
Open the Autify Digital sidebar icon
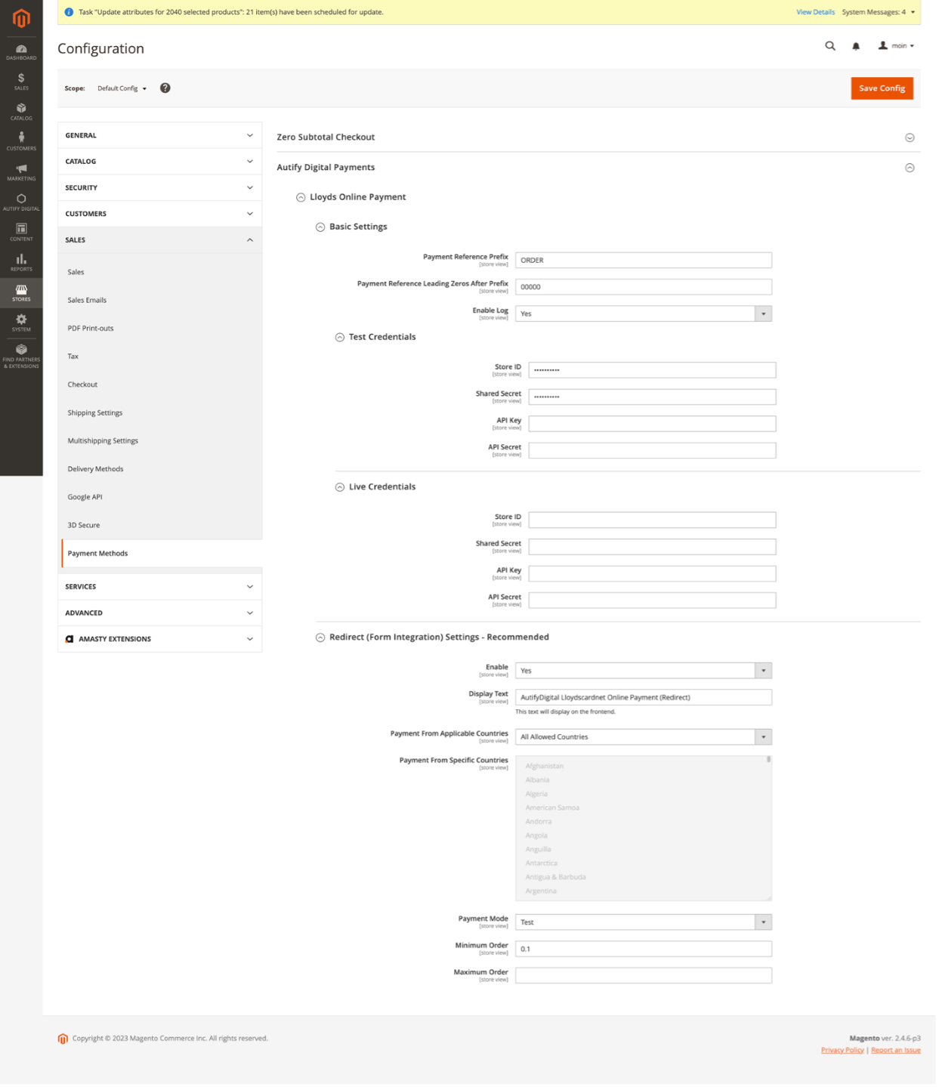tap(21, 202)
